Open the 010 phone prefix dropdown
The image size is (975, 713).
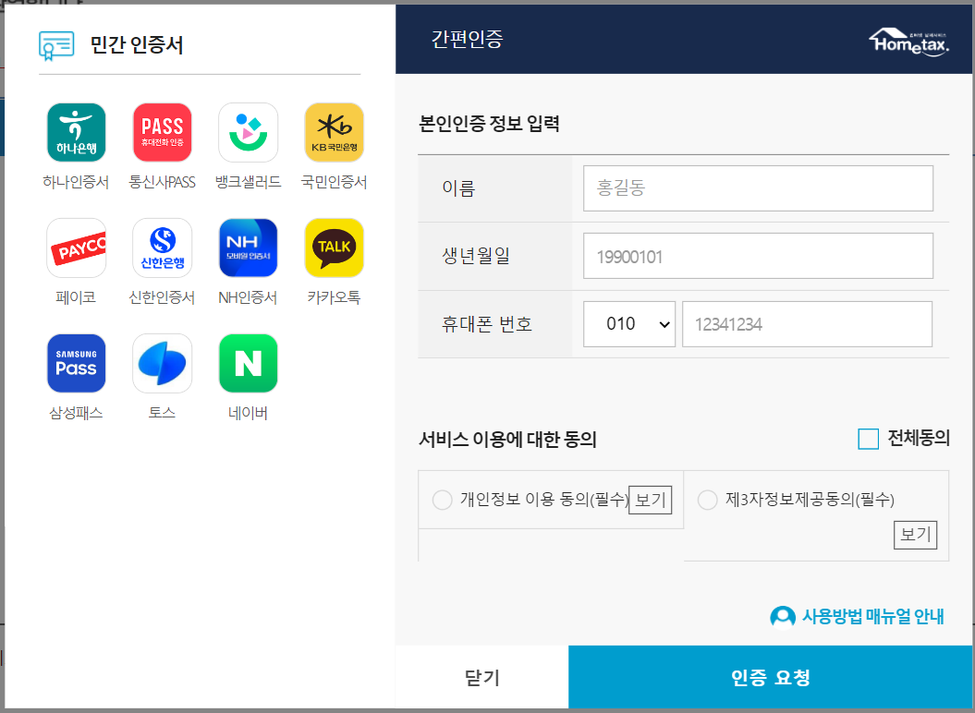click(629, 324)
